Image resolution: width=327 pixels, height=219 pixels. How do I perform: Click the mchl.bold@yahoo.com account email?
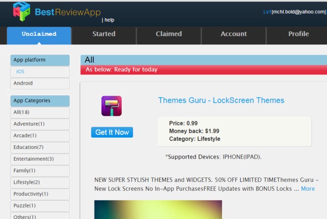tap(299, 12)
